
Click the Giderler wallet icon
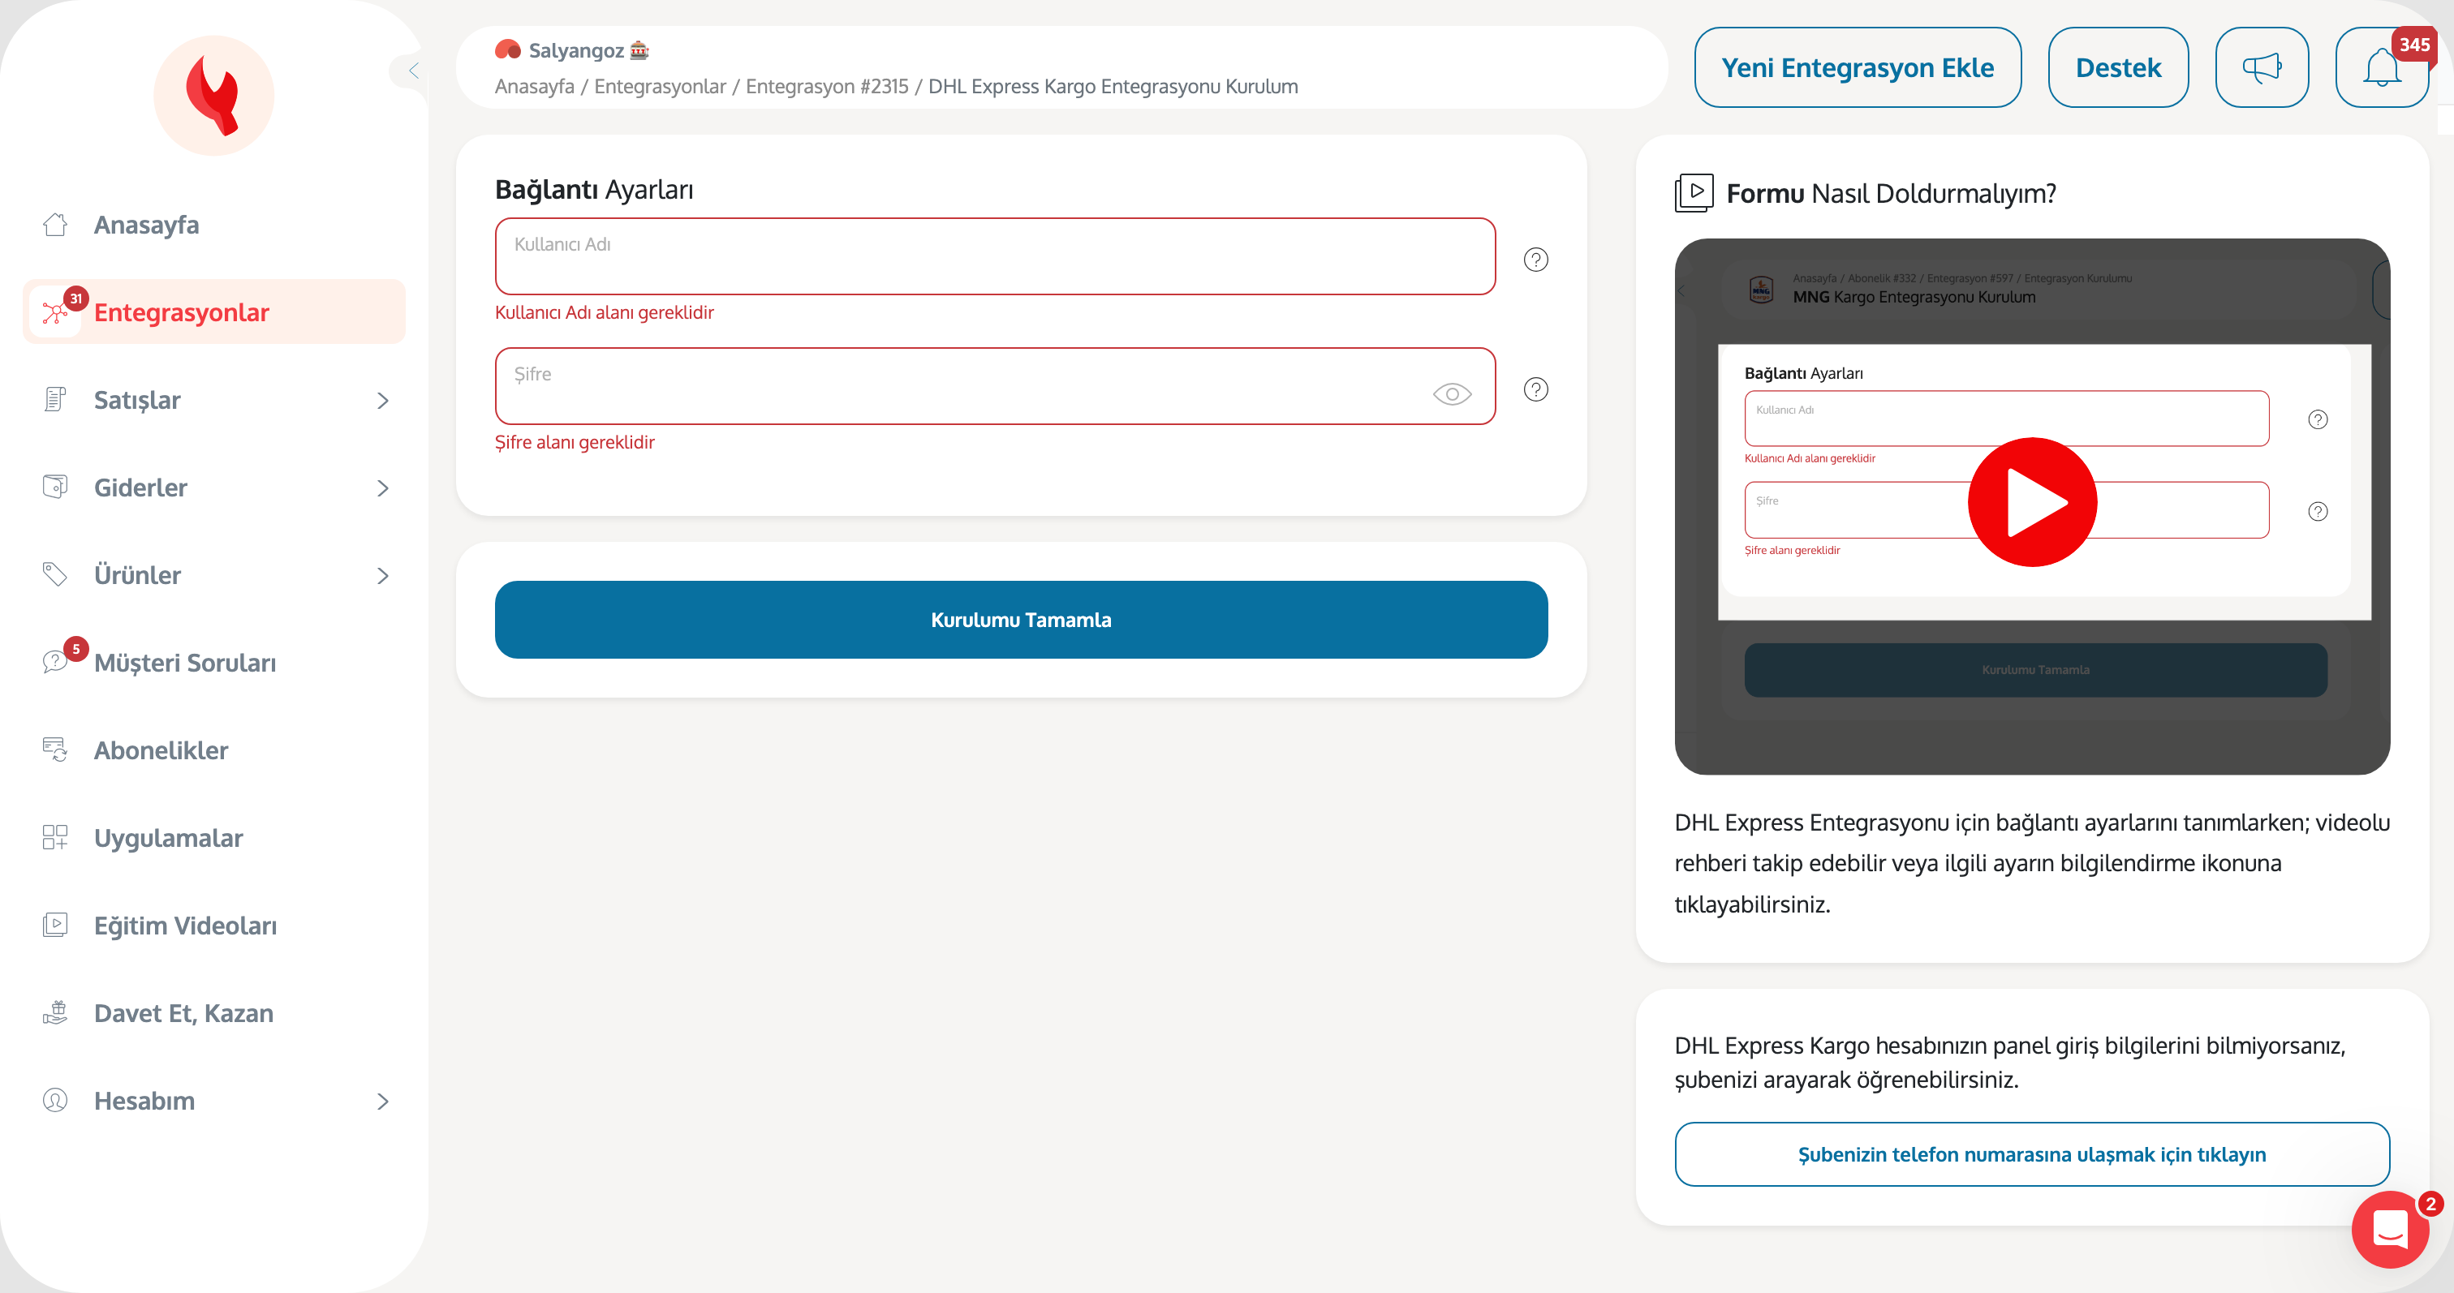(55, 488)
